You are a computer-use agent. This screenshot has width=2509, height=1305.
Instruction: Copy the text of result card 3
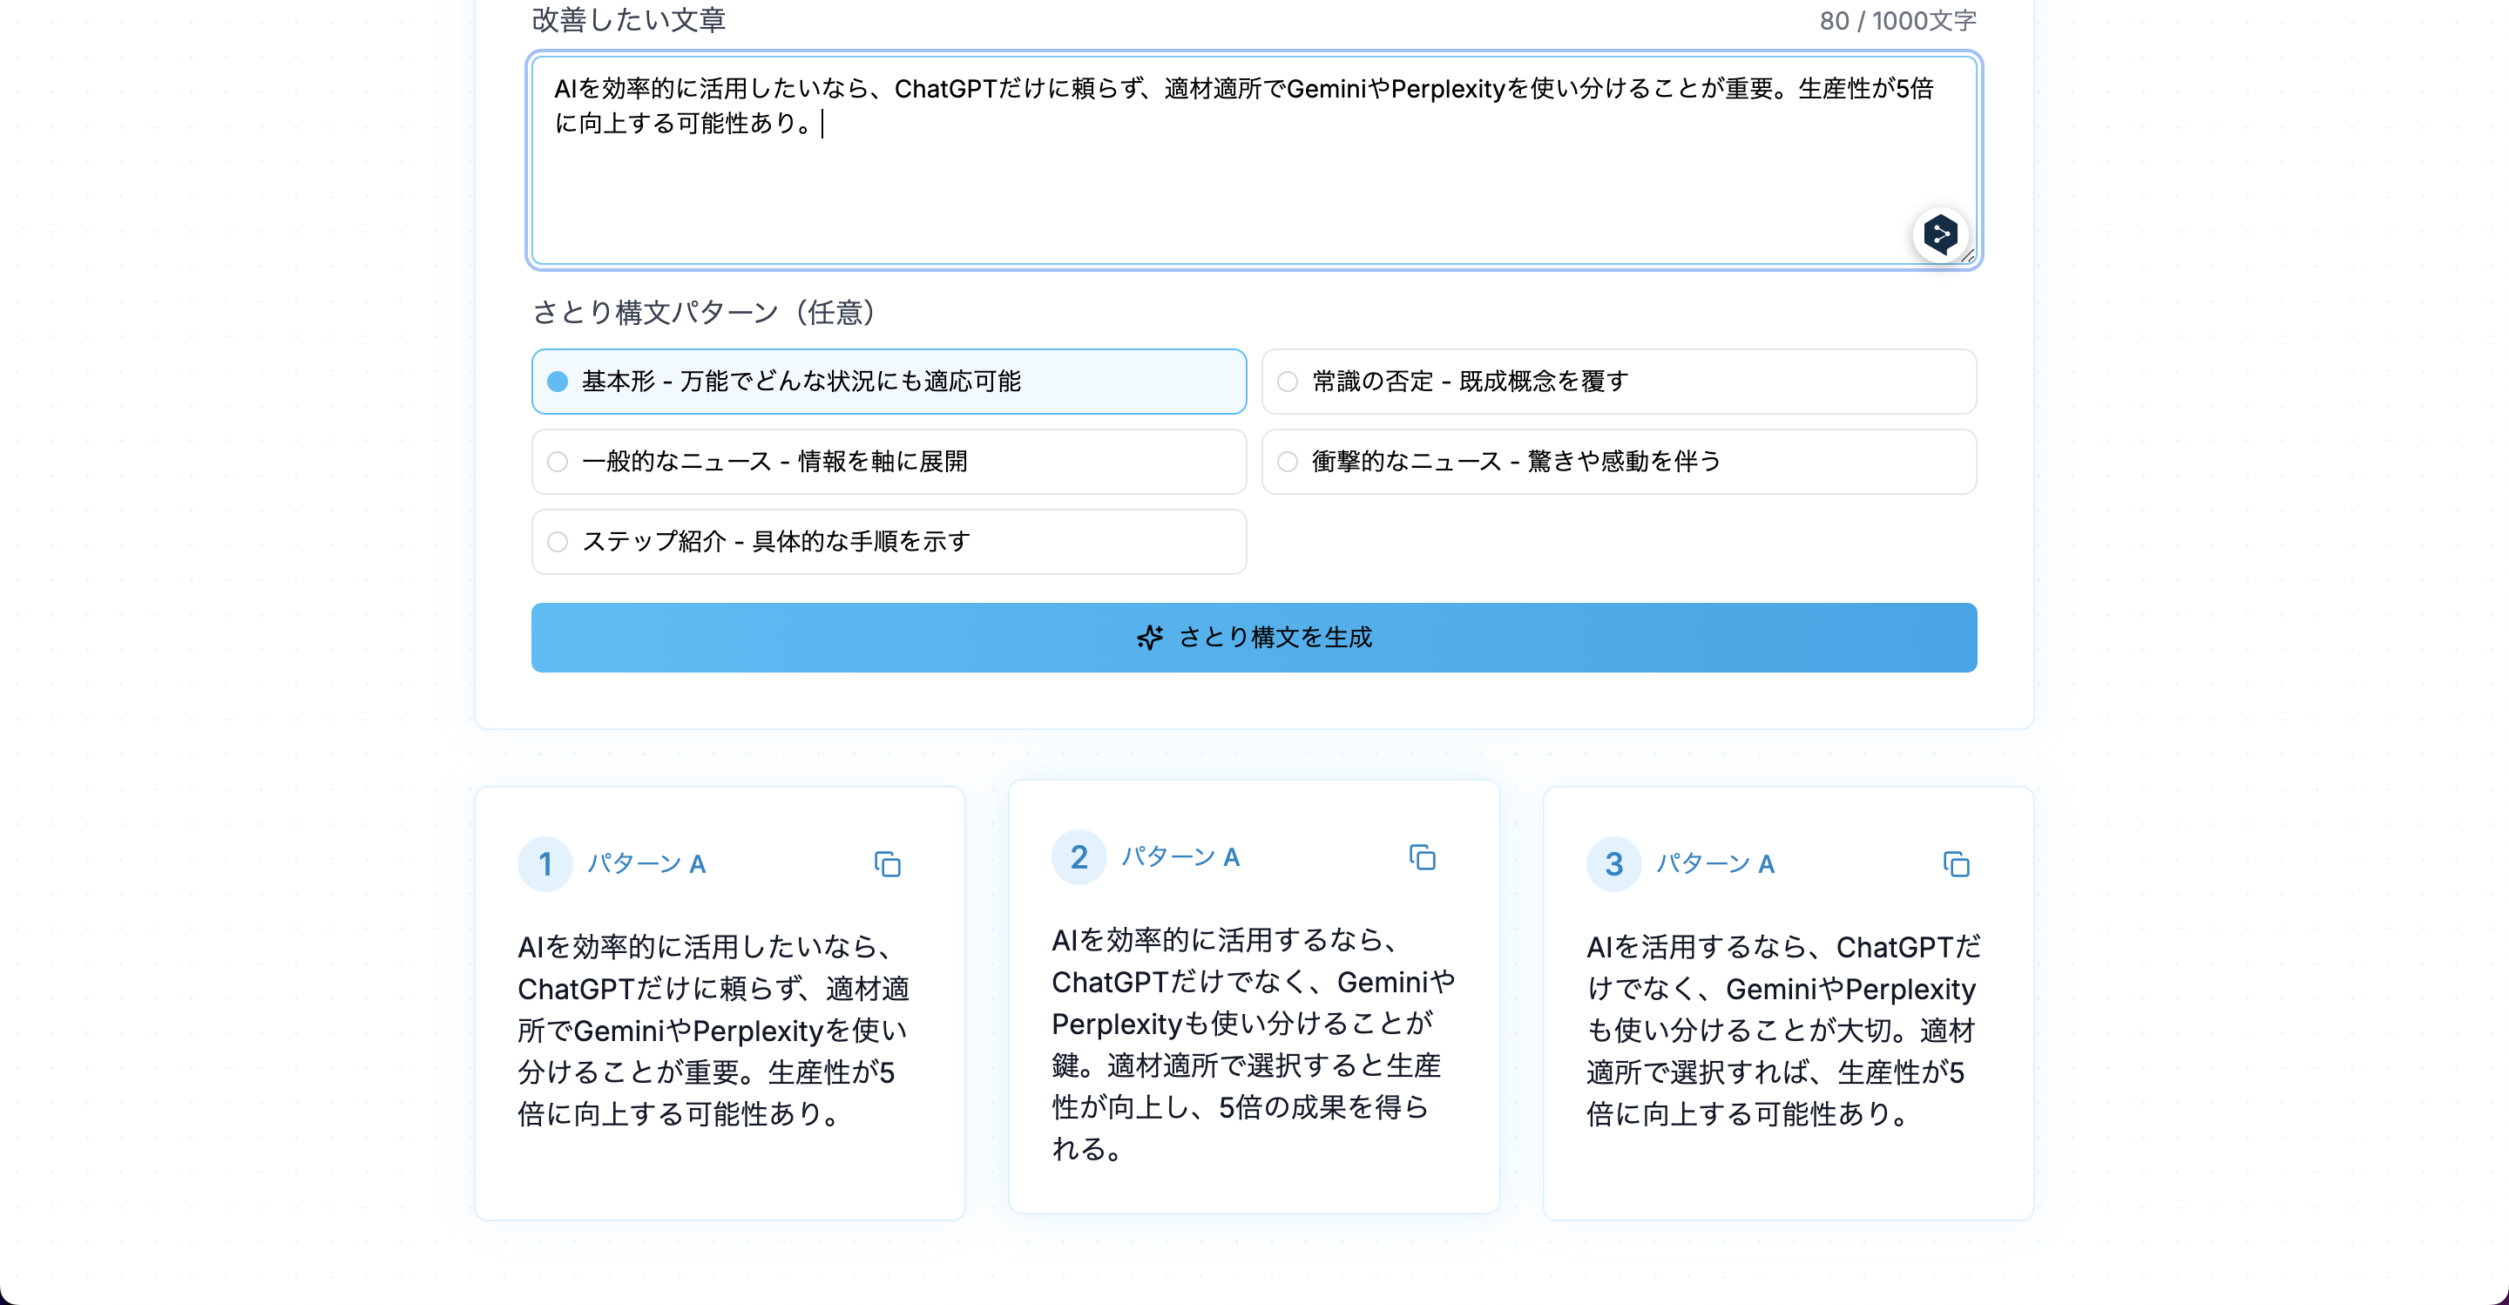1957,864
